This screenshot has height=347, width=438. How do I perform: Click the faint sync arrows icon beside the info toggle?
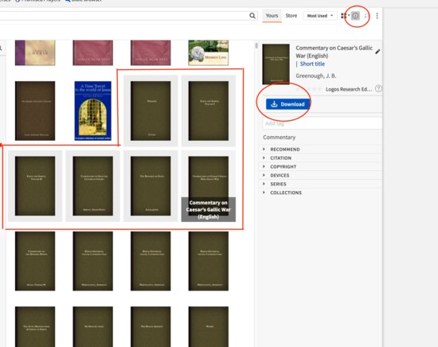(366, 16)
